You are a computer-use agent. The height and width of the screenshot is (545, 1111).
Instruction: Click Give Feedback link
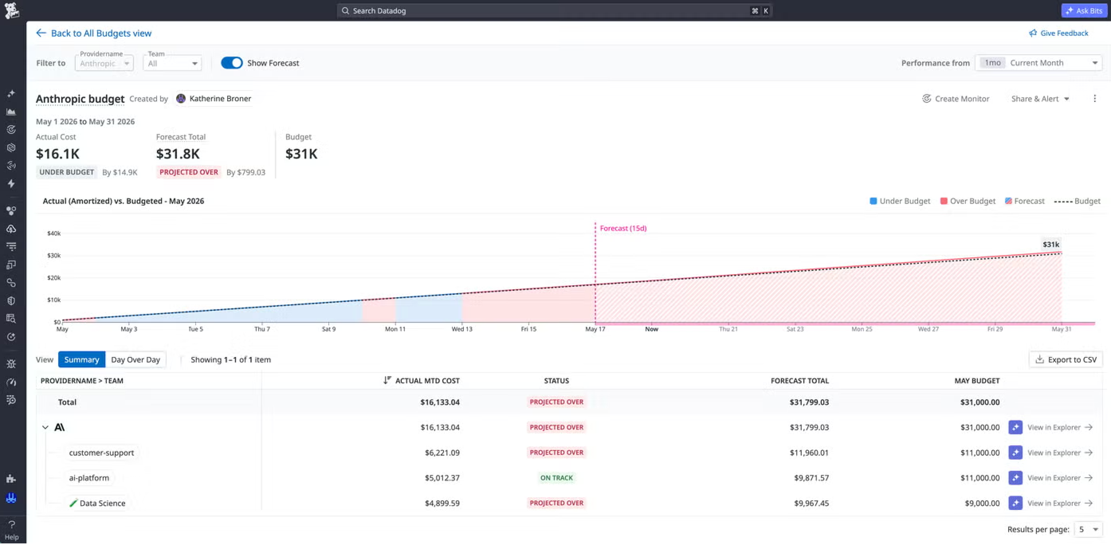(x=1059, y=33)
